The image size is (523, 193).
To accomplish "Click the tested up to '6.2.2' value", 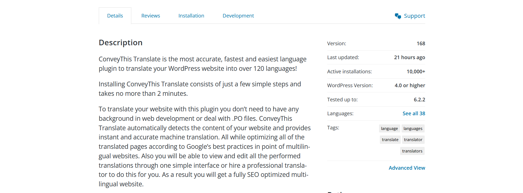I will click(419, 100).
